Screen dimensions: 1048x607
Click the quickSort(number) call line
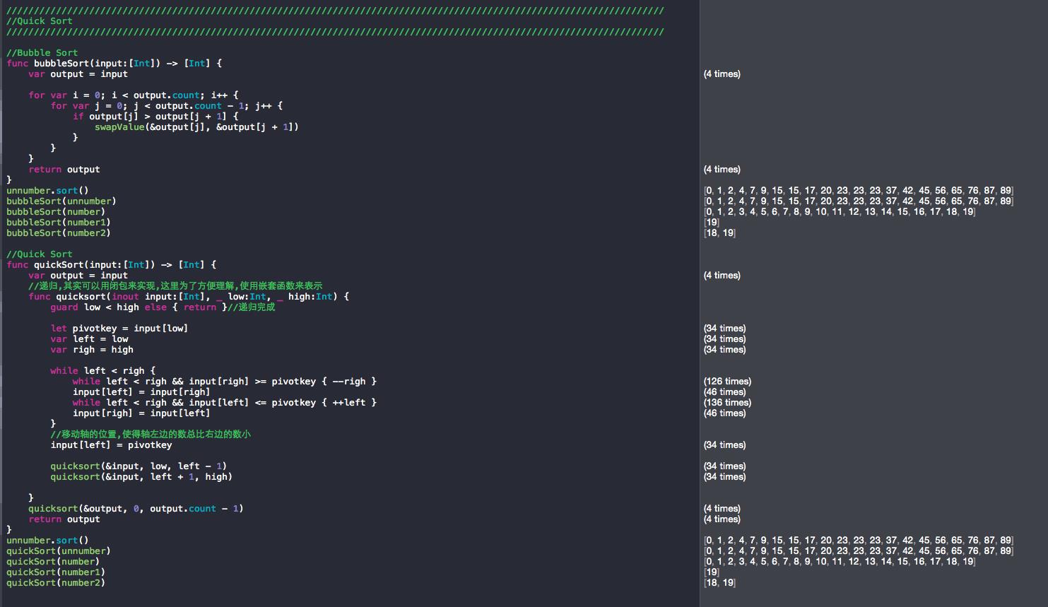click(x=53, y=562)
